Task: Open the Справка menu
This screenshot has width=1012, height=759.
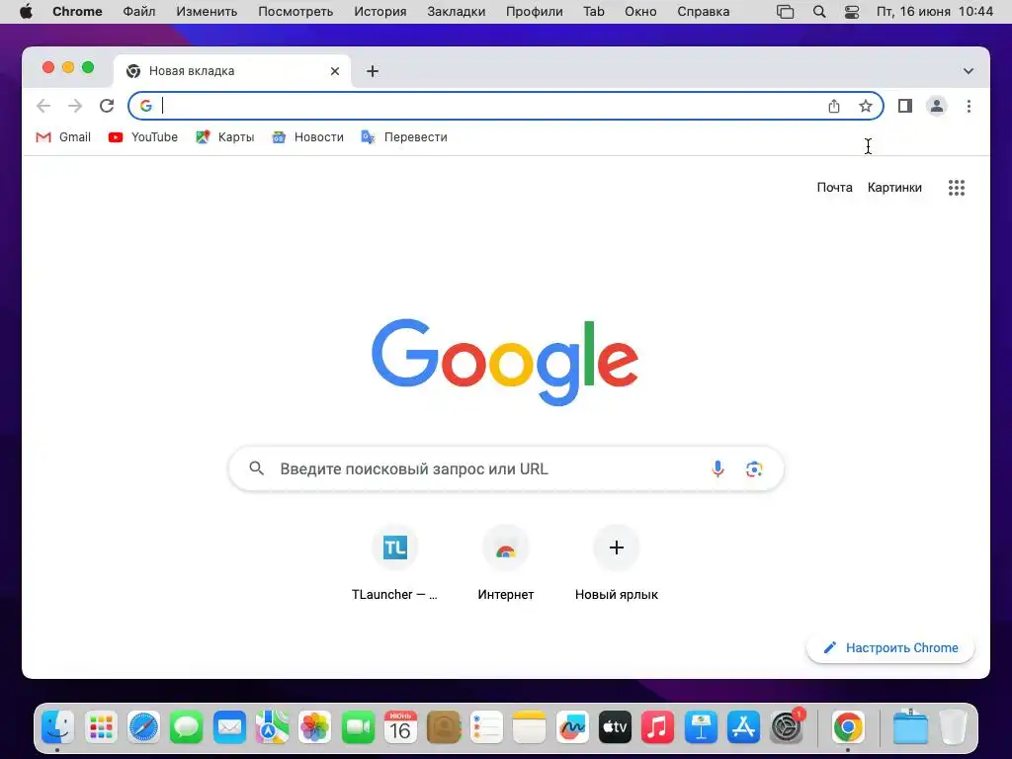Action: coord(704,12)
